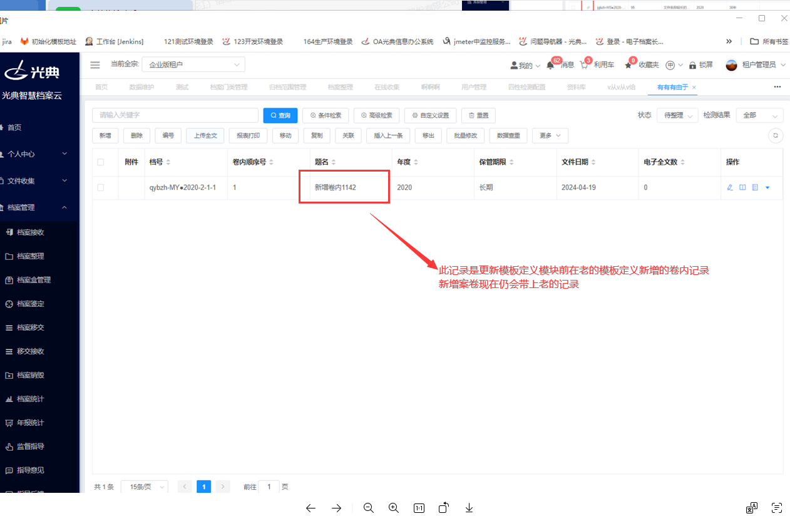This screenshot has height=516, width=790.
Task: Click the 中 language circle icon
Action: coord(670,65)
